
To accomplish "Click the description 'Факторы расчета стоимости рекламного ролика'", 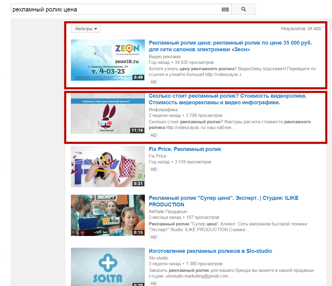I will point(230,124).
